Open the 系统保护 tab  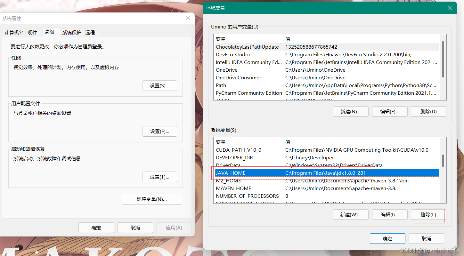tap(72, 32)
